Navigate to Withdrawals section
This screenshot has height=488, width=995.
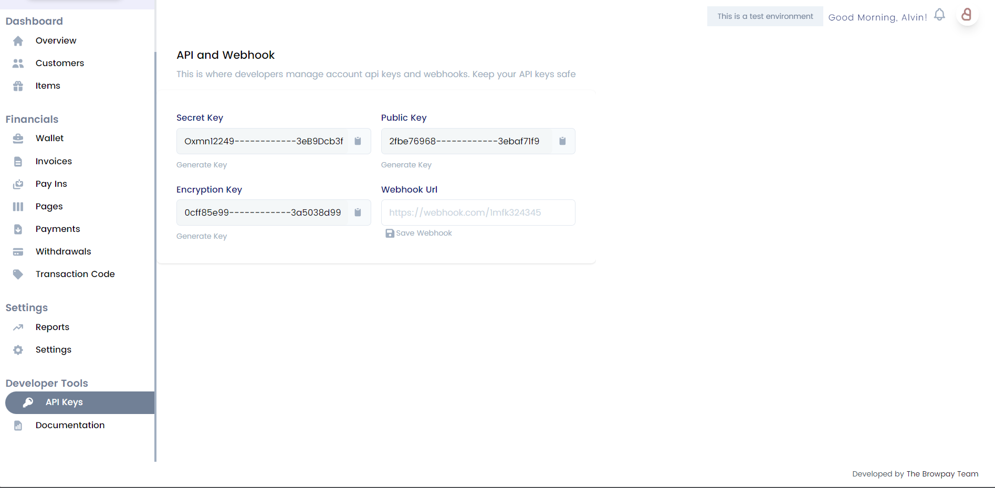coord(63,251)
